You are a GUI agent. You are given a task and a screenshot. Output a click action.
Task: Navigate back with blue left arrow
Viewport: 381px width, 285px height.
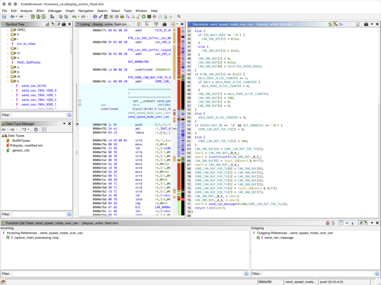pyautogui.click(x=12, y=16)
